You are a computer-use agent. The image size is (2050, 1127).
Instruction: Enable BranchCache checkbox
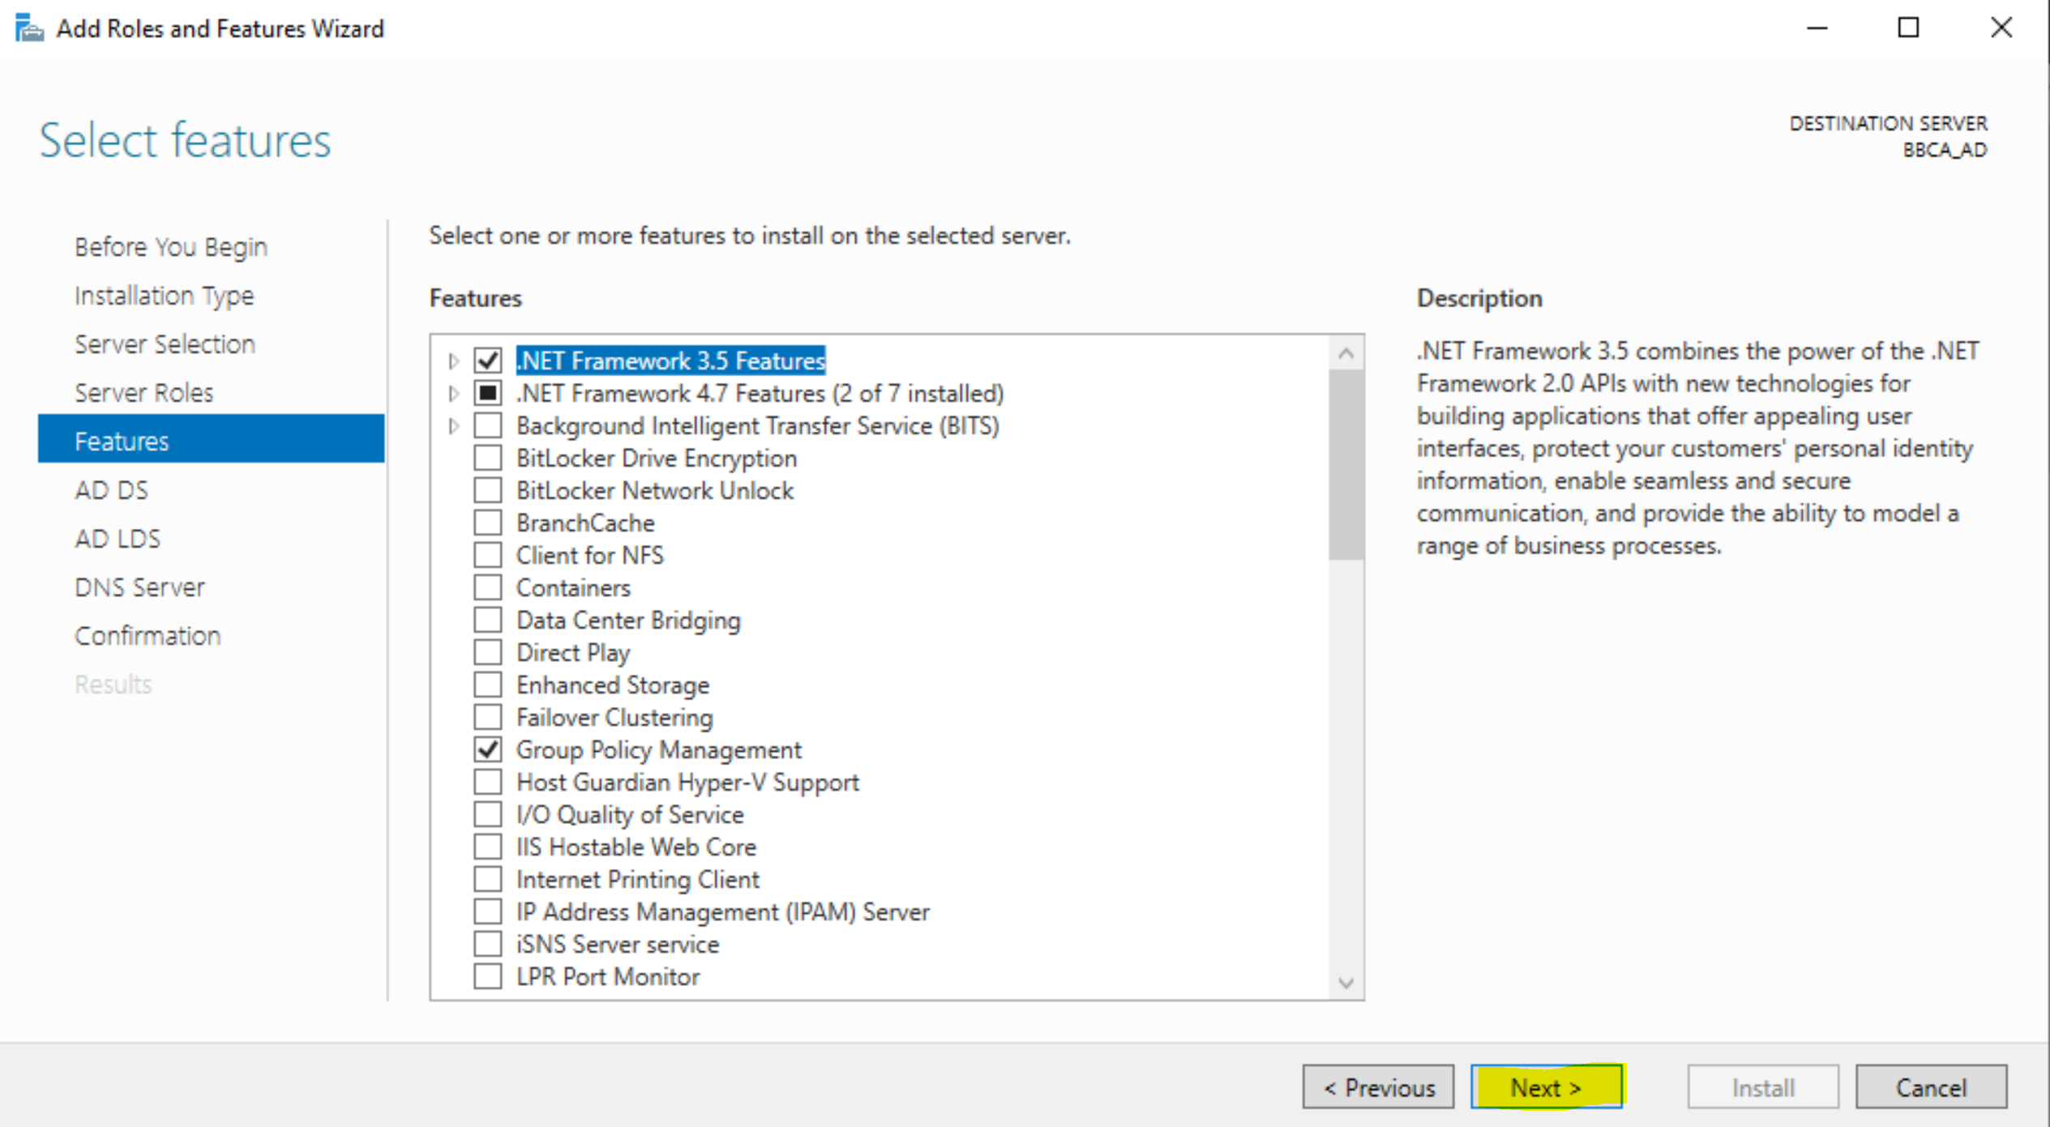(488, 523)
